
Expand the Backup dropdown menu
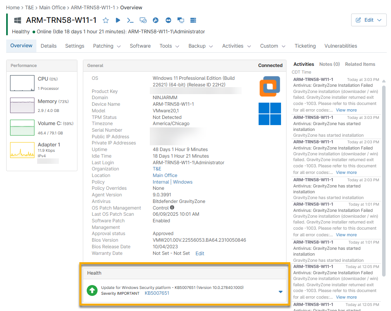pyautogui.click(x=201, y=46)
